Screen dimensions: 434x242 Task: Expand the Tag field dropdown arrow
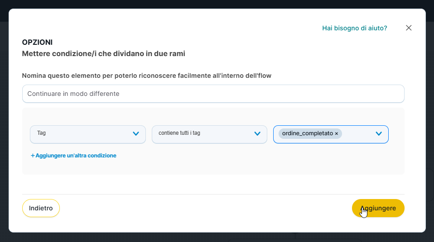pos(135,134)
